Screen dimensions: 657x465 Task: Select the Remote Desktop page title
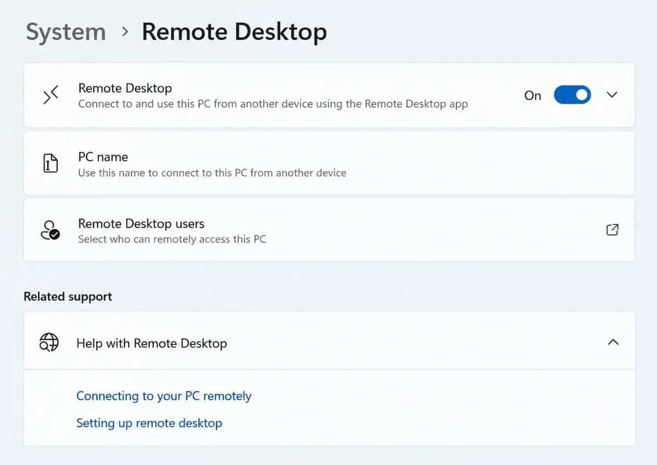[234, 31]
